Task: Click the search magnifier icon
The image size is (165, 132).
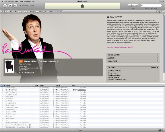Action: tap(142, 5)
